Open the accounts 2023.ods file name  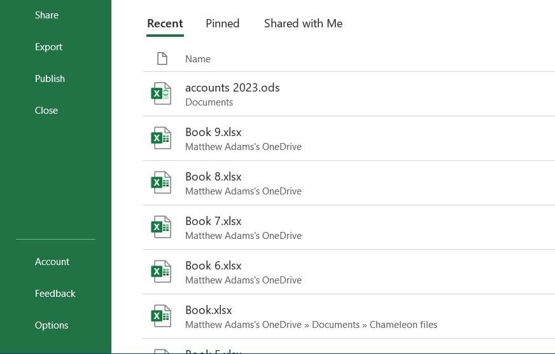tap(232, 88)
